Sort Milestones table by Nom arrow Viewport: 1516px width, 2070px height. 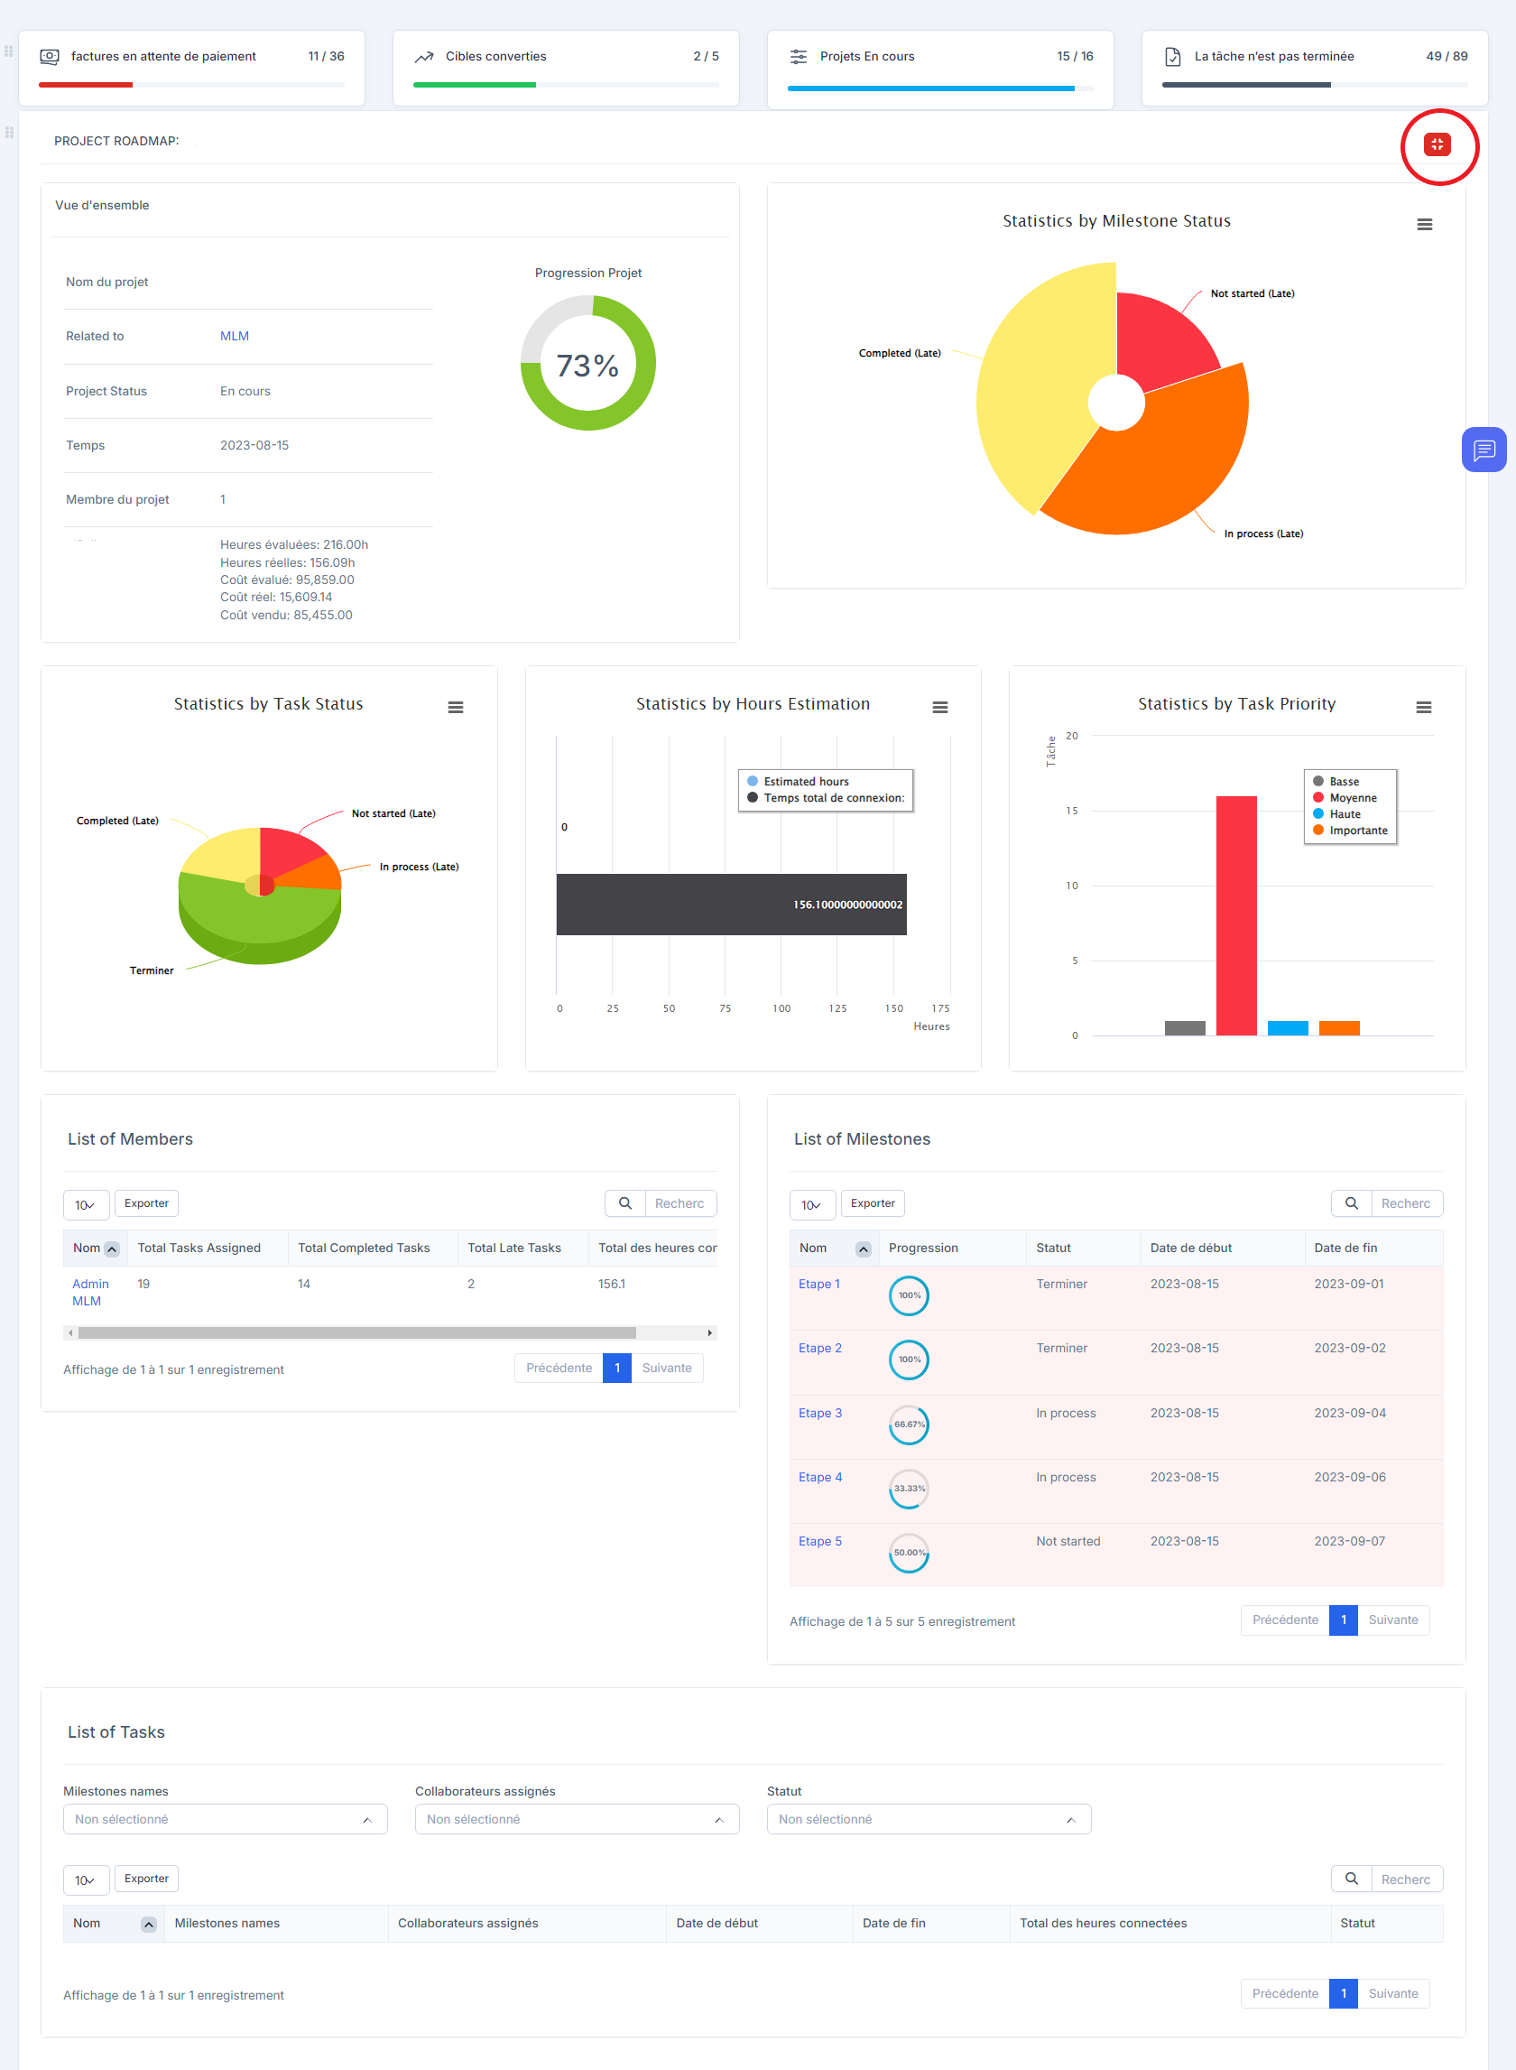click(863, 1248)
